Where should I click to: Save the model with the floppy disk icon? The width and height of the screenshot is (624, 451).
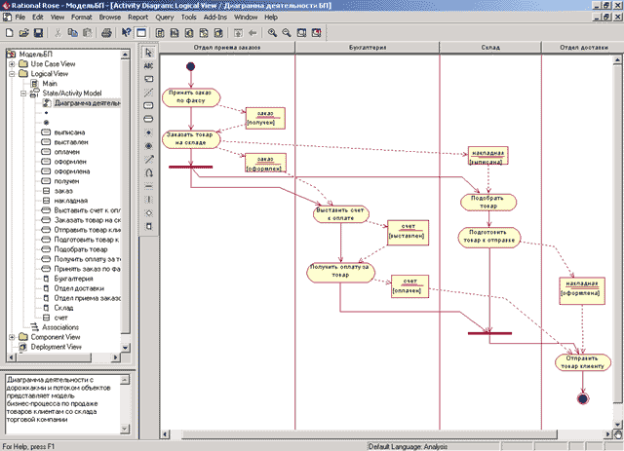pos(38,33)
